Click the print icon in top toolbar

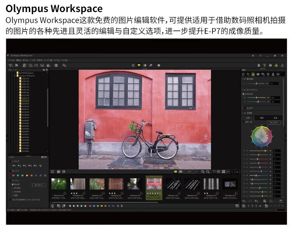coord(48,65)
